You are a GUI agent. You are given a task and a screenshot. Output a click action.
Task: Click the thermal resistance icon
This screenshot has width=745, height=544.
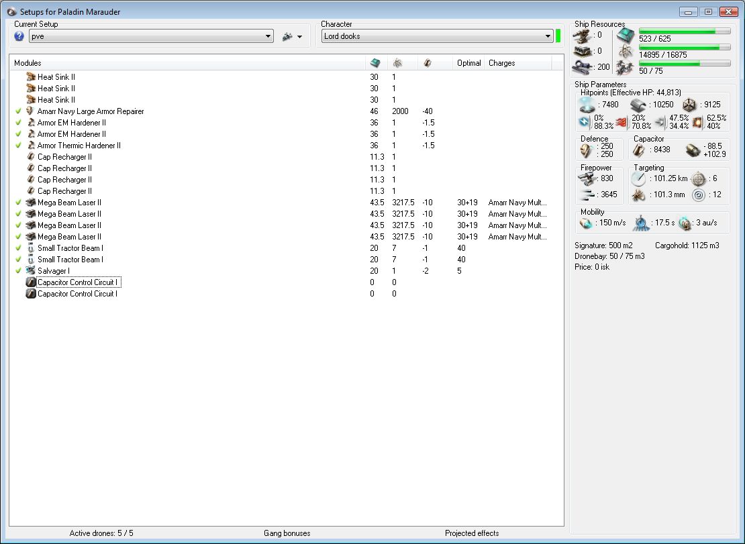coord(622,123)
